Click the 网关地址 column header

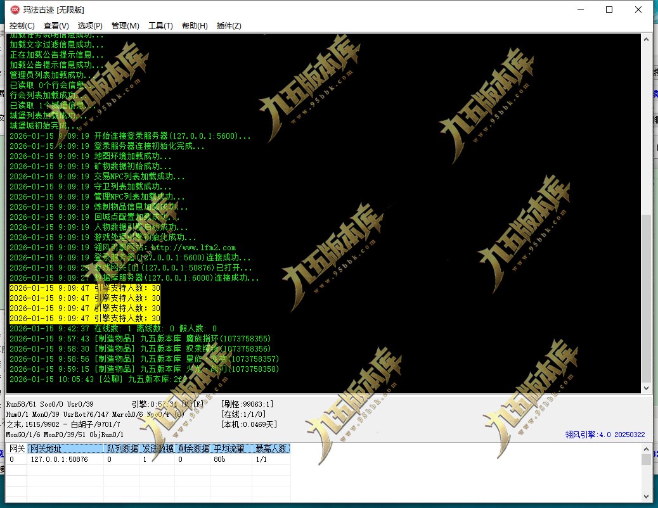tap(65, 448)
